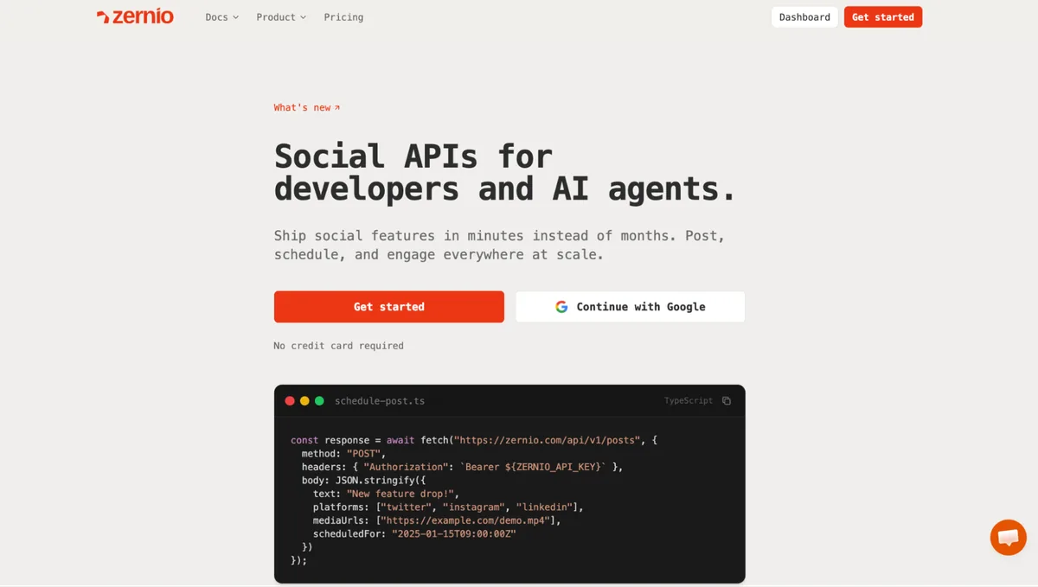Open the chat support bubble icon
The image size is (1038, 587).
click(x=1008, y=538)
